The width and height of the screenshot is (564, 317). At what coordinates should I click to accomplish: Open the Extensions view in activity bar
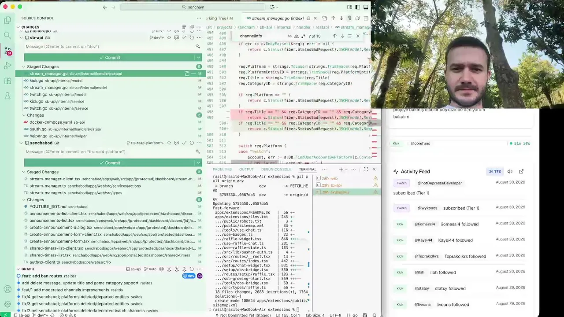coord(7,81)
